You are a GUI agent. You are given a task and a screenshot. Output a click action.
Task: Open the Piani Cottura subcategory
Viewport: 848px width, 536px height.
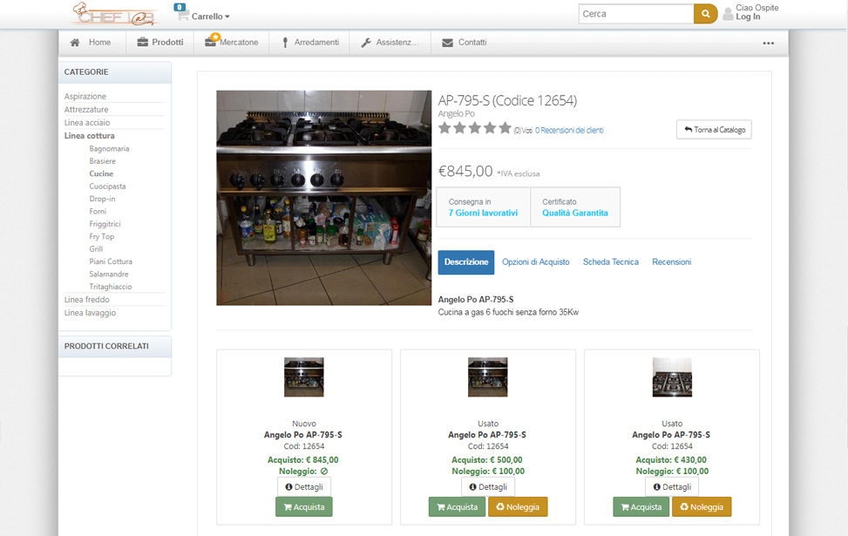click(111, 261)
